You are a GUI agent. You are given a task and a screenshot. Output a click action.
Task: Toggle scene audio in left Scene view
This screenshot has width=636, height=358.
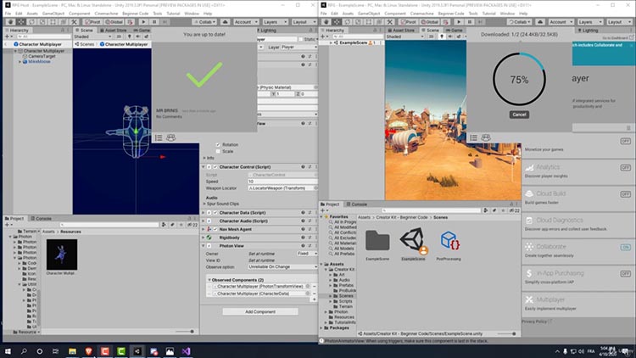point(138,36)
